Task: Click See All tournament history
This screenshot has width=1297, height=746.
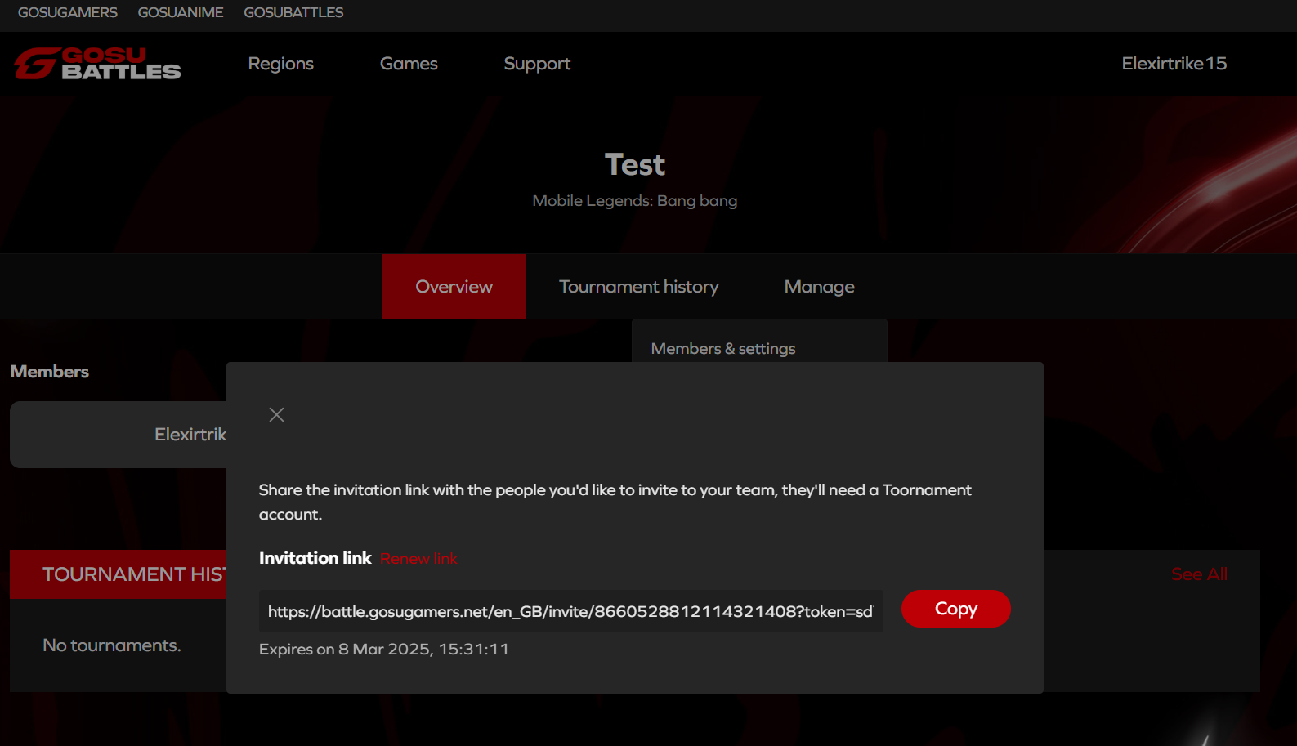Action: (1199, 574)
